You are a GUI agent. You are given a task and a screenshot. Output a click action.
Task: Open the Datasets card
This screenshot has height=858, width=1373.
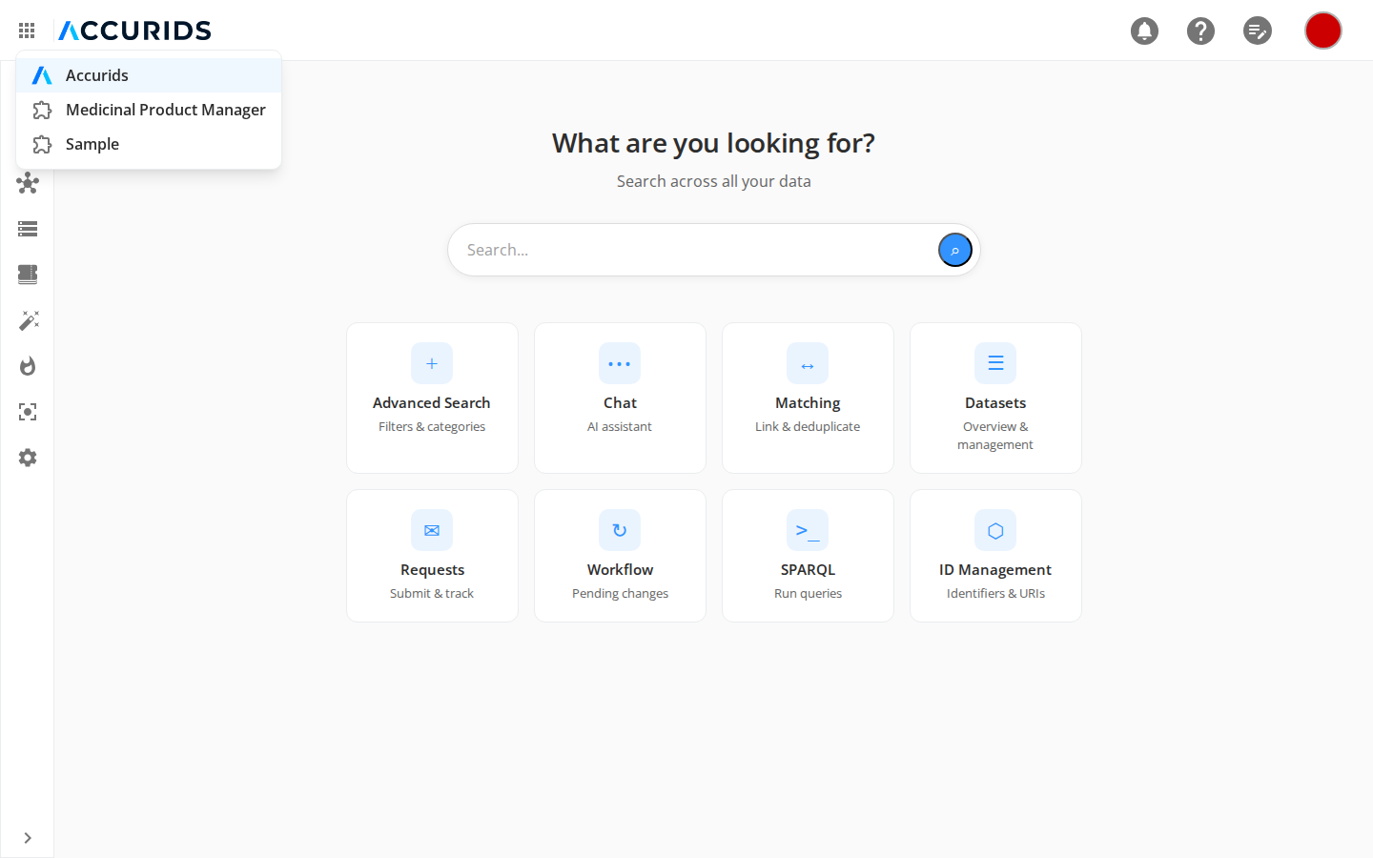click(995, 398)
